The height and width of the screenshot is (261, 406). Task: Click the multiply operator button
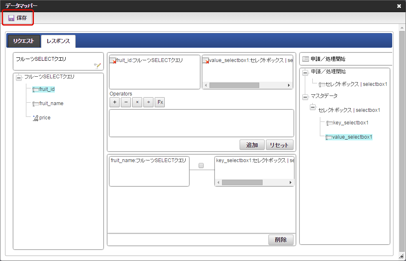click(137, 102)
